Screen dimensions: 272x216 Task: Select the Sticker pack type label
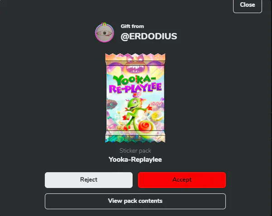[x=135, y=150]
